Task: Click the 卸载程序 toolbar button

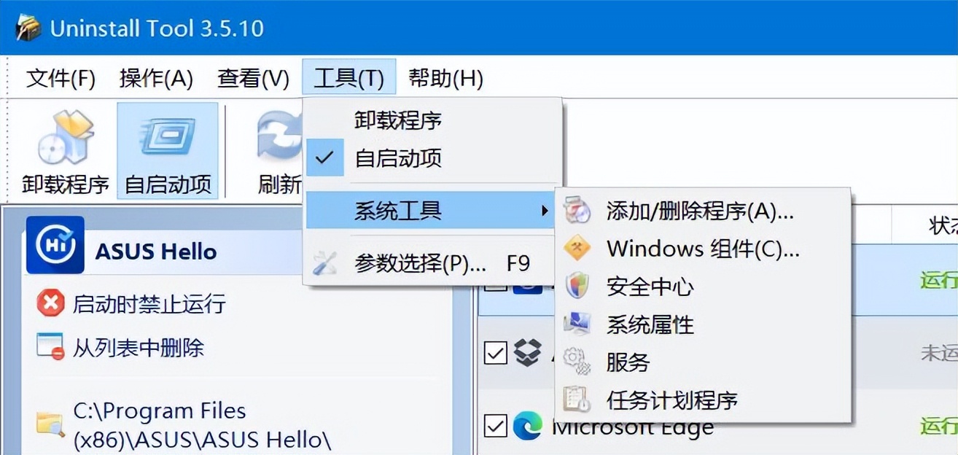Action: point(65,152)
